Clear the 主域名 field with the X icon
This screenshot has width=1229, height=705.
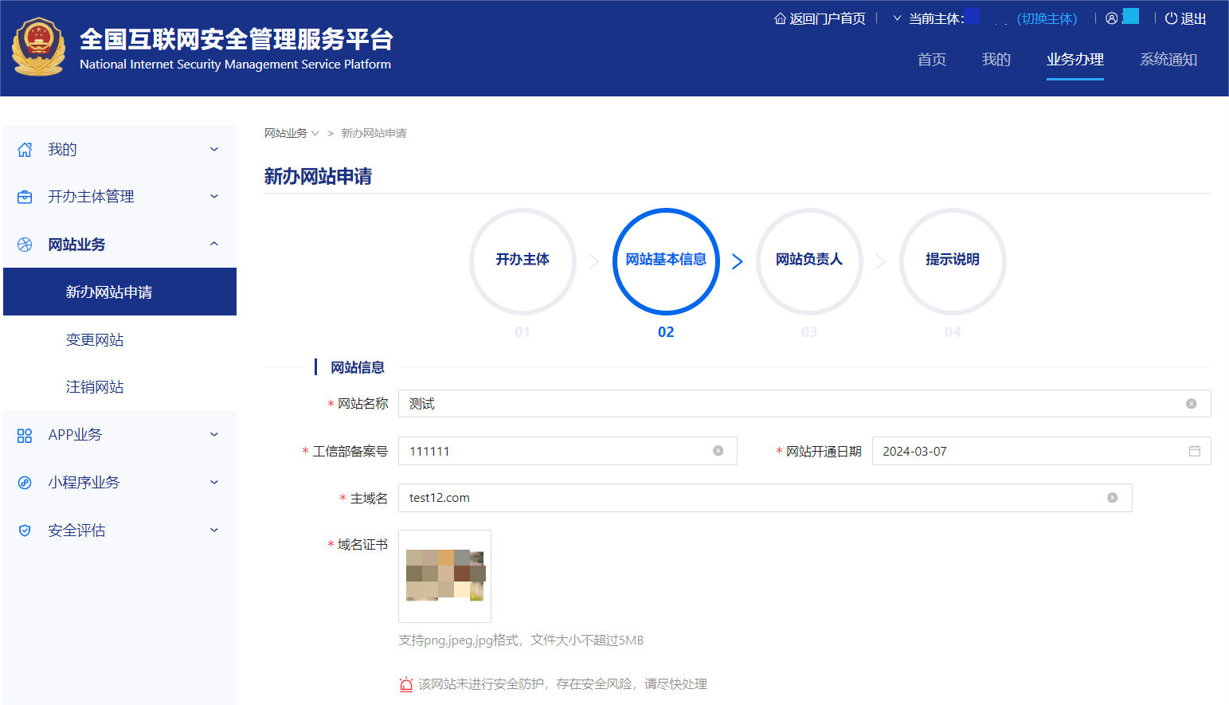(1111, 497)
